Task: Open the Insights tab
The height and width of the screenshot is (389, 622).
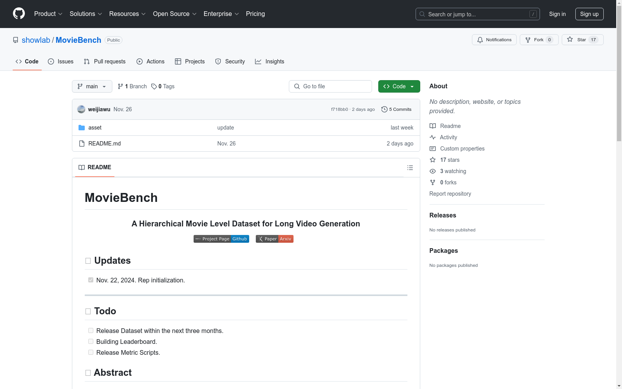Action: pos(269,61)
